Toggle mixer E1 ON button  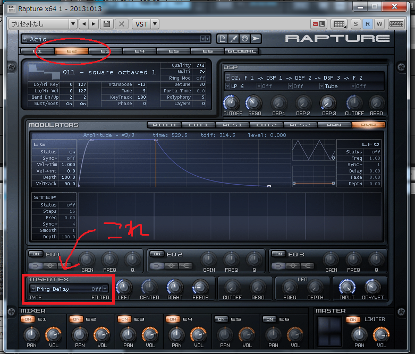point(28,320)
